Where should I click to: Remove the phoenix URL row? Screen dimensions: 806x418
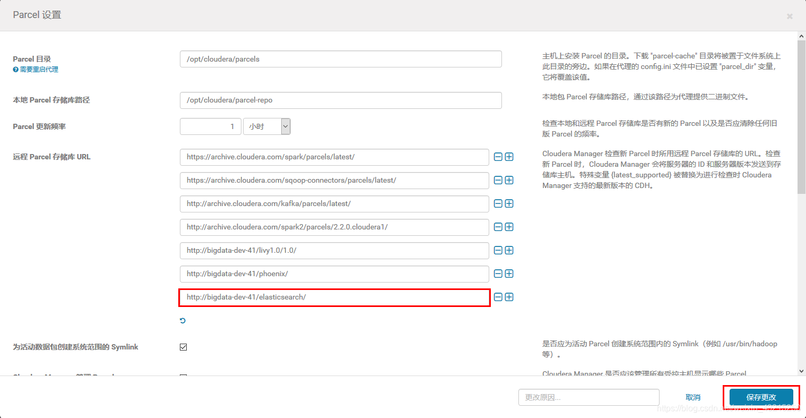(x=498, y=274)
